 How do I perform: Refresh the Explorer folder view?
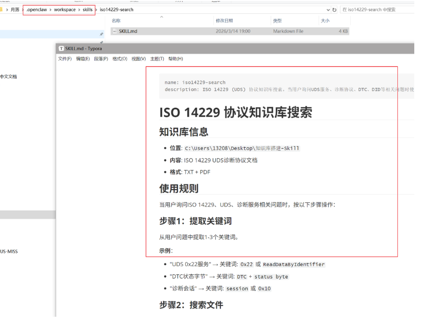point(334,10)
